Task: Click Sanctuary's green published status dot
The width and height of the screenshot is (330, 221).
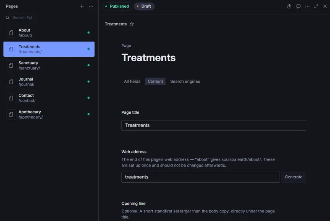Action: tap(89, 65)
